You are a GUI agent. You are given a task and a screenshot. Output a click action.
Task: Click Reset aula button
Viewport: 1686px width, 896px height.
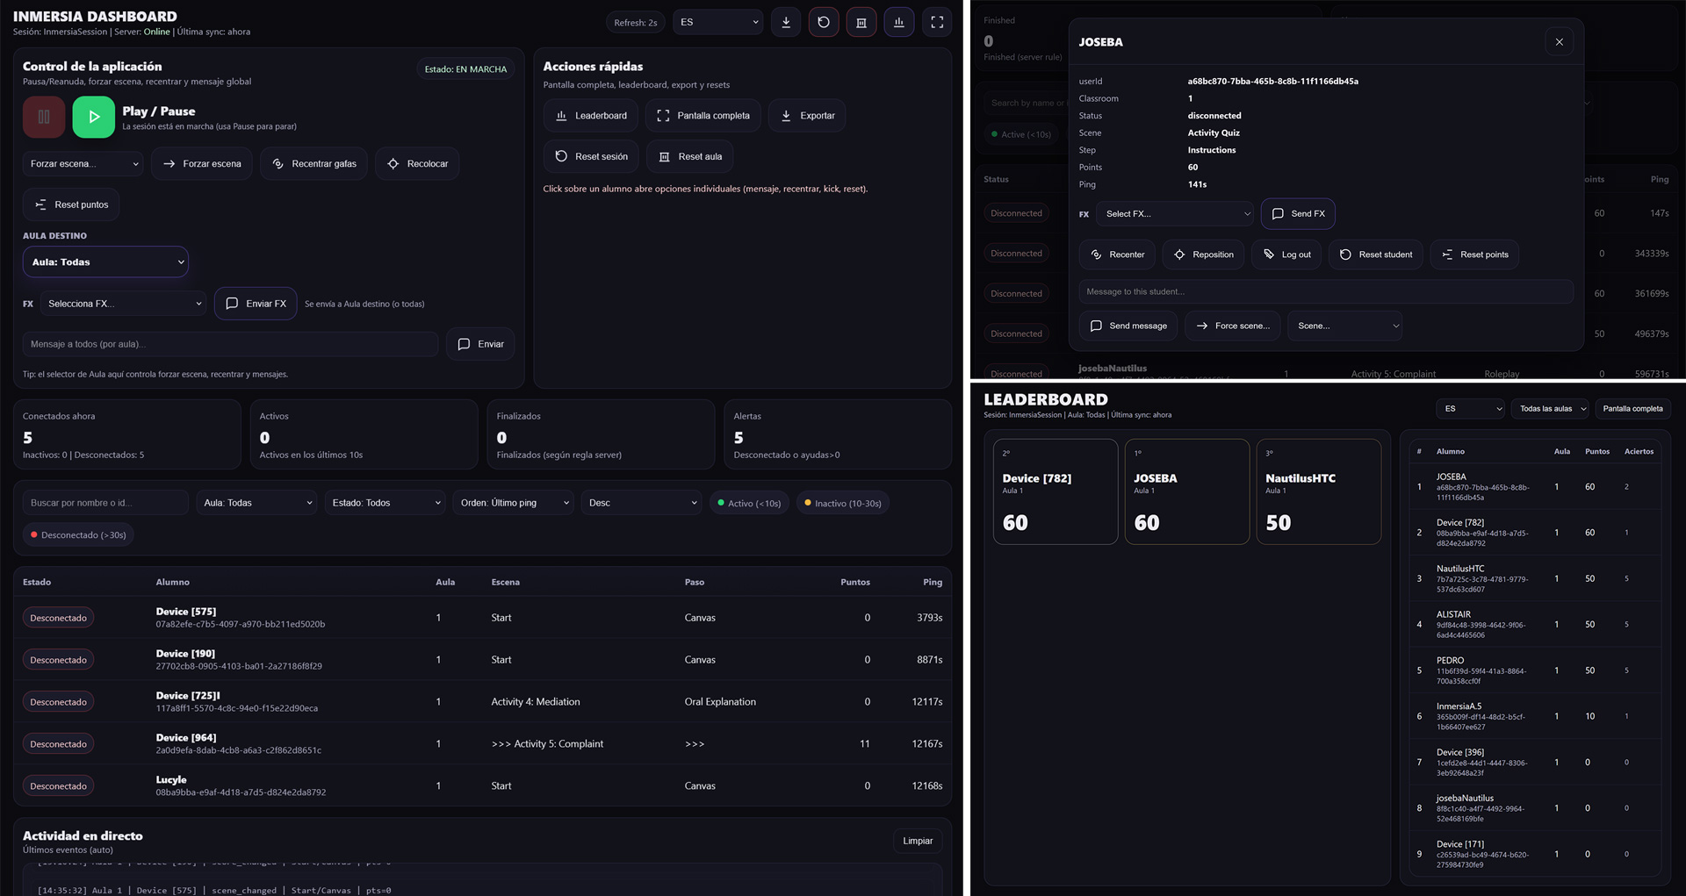point(690,157)
